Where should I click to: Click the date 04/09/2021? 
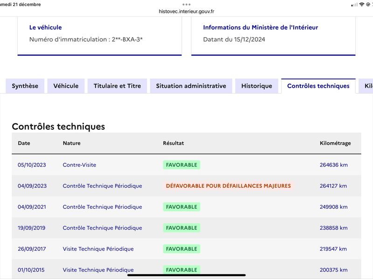(32, 207)
